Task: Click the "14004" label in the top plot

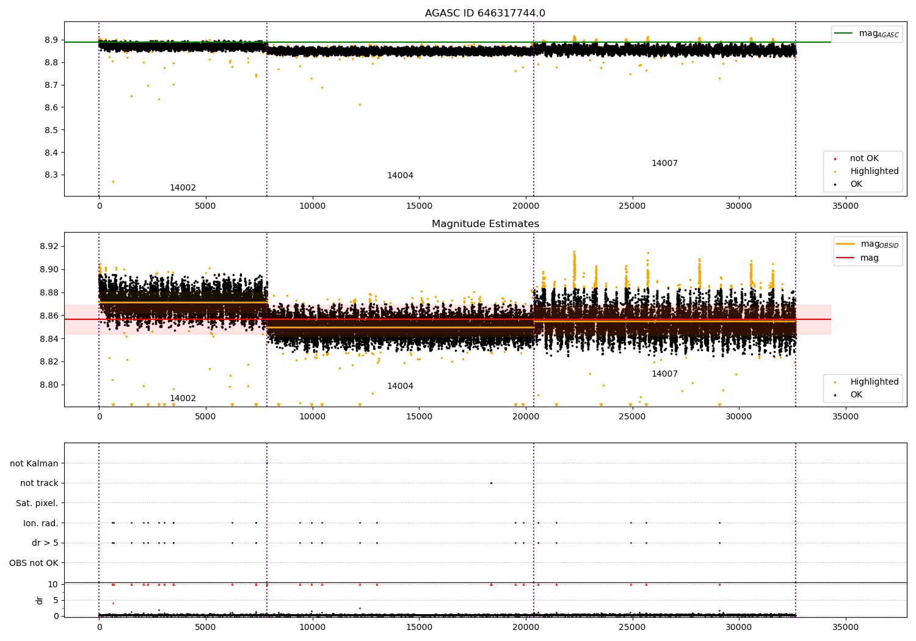Action: (400, 176)
